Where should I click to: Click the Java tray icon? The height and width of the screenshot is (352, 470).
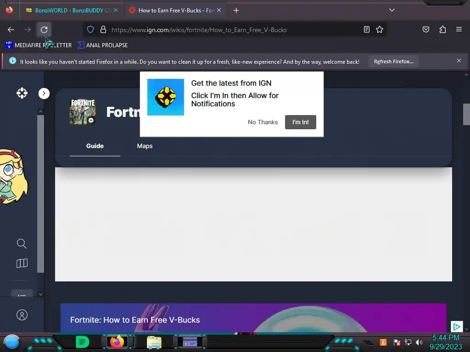coord(383,342)
